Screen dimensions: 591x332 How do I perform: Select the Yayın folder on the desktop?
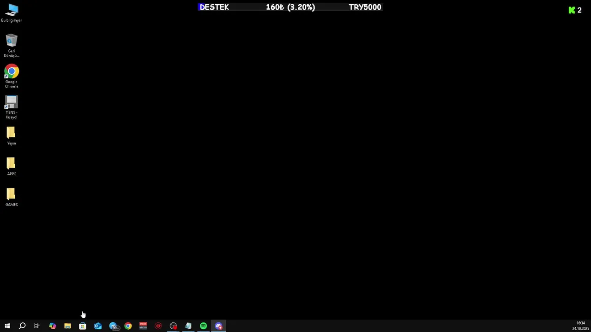click(12, 136)
